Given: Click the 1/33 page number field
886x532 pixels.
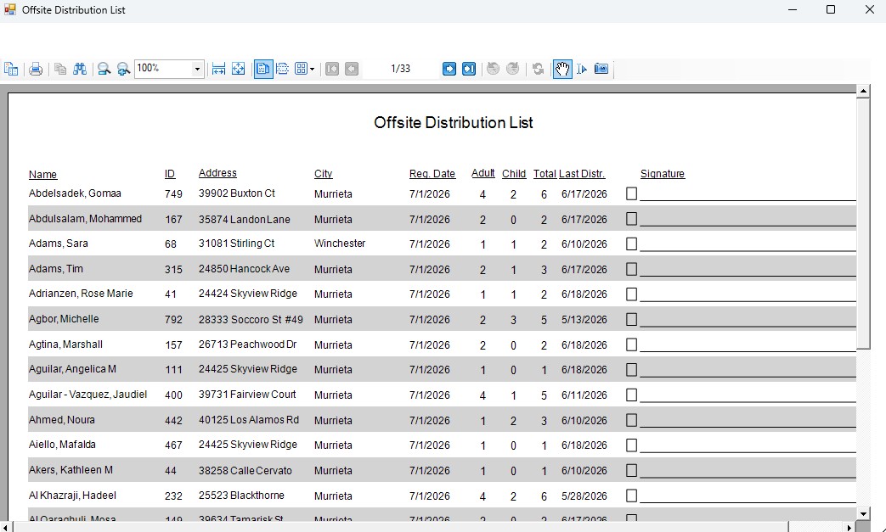Looking at the screenshot, I should point(400,69).
